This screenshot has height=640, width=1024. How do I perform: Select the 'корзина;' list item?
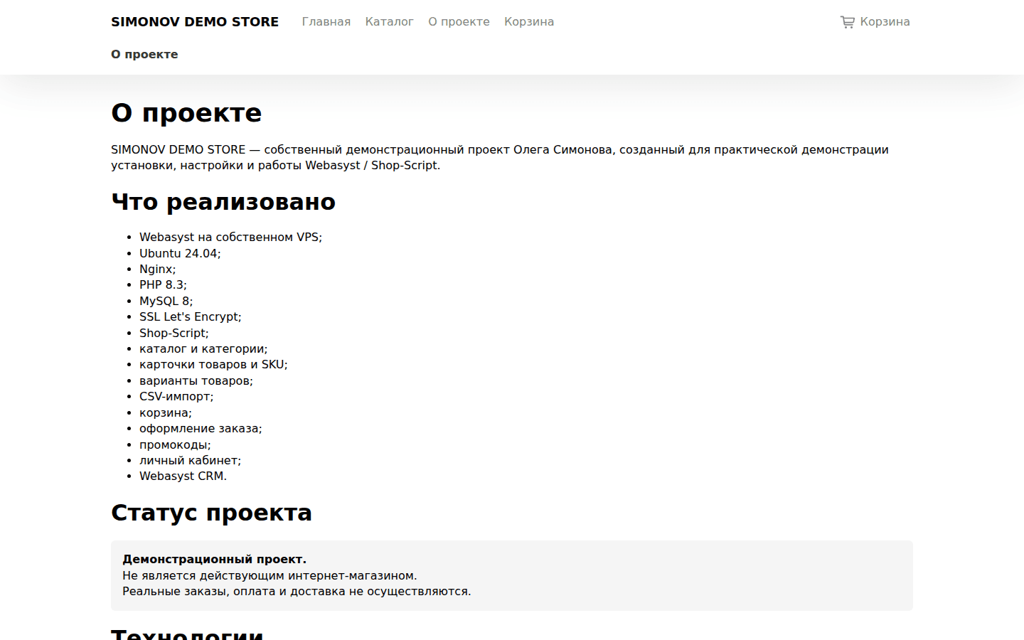[166, 413]
